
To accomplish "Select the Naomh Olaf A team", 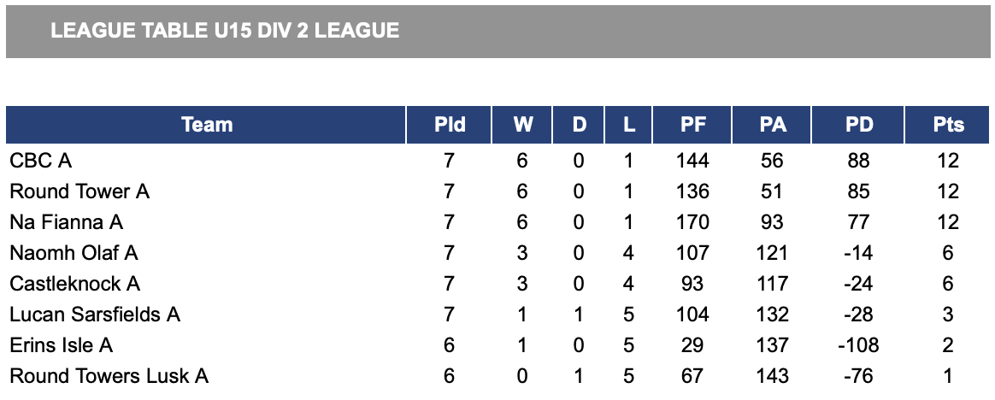I will click(x=74, y=253).
